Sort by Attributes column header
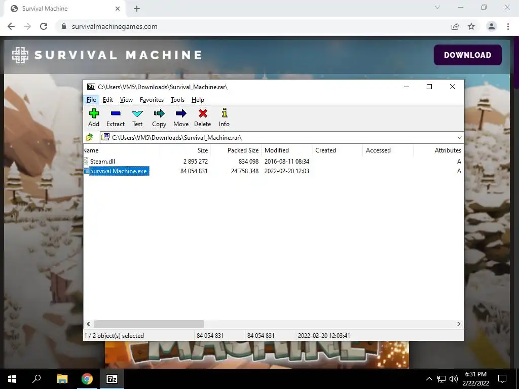The width and height of the screenshot is (519, 389). coord(438,150)
